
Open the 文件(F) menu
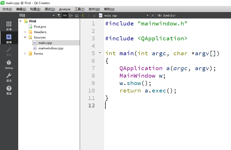click(x=7, y=9)
